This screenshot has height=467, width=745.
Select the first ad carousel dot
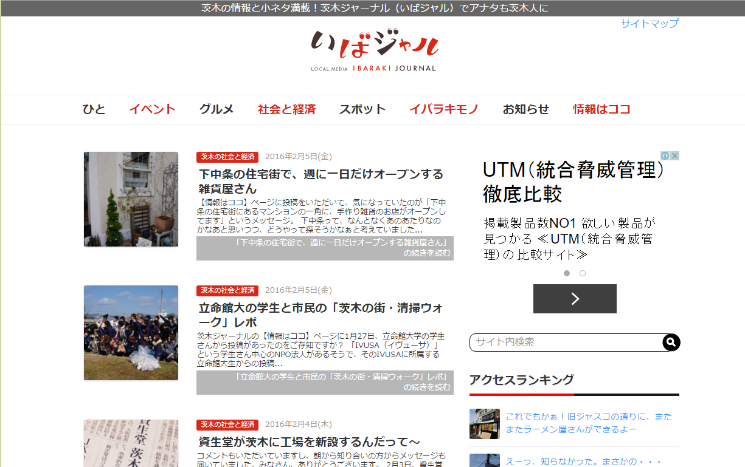[567, 273]
